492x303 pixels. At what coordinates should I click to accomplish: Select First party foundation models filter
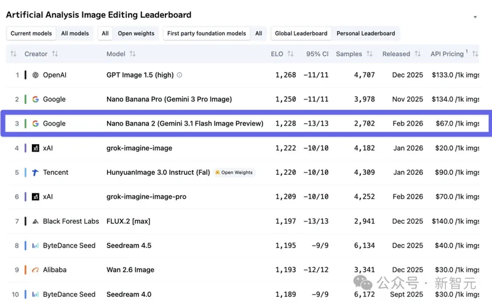pyautogui.click(x=207, y=34)
